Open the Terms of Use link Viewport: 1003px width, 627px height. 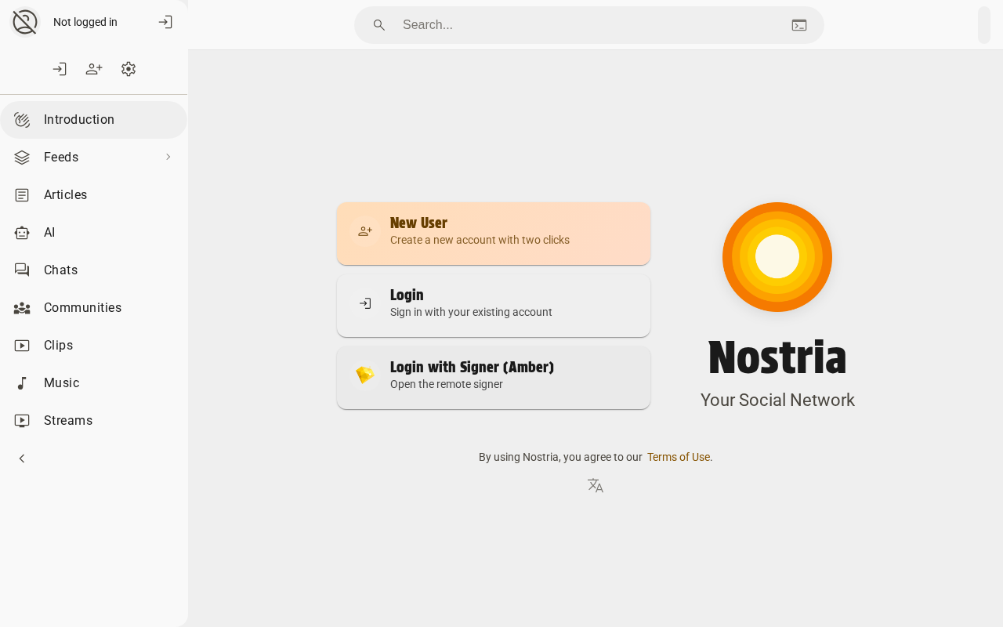pyautogui.click(x=679, y=457)
